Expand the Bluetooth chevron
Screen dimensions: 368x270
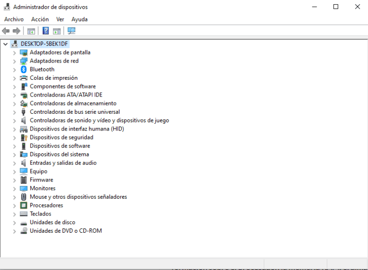(14, 70)
